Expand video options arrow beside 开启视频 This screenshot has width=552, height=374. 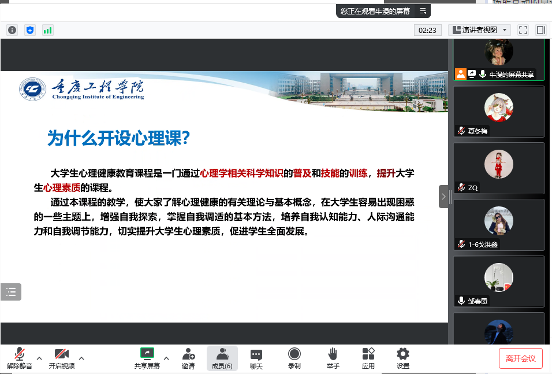(x=81, y=358)
